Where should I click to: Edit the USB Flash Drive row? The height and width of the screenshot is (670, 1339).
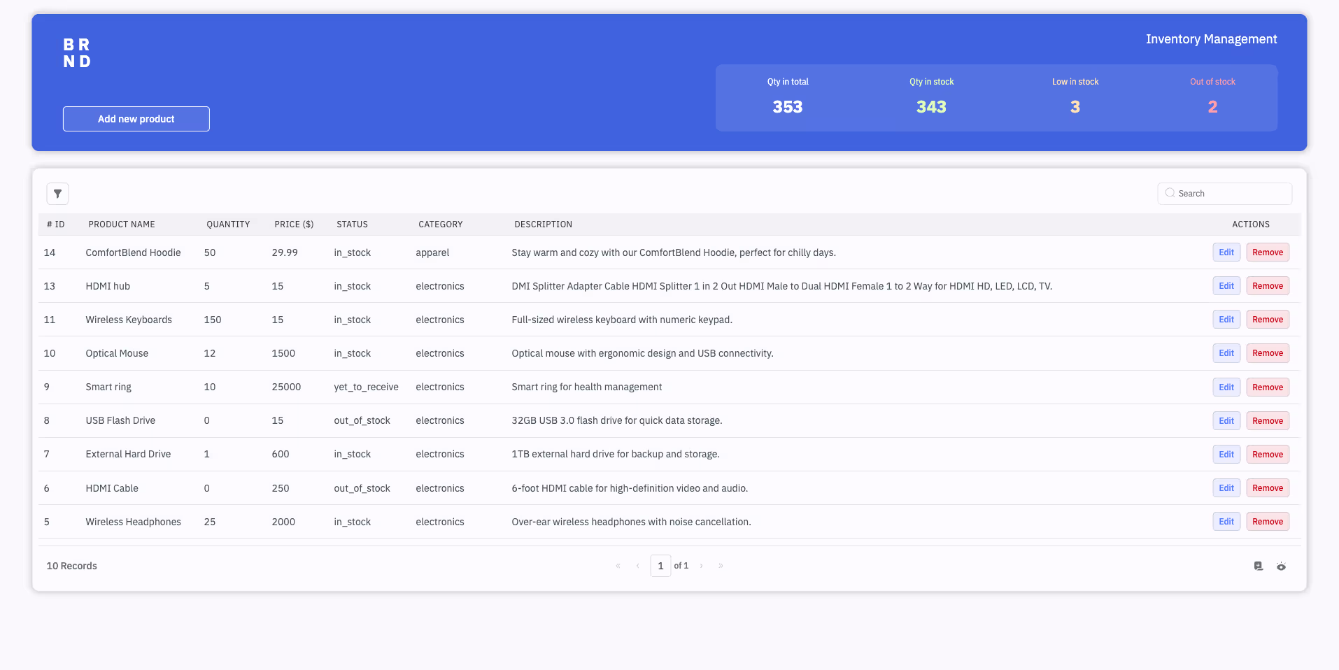pos(1226,421)
